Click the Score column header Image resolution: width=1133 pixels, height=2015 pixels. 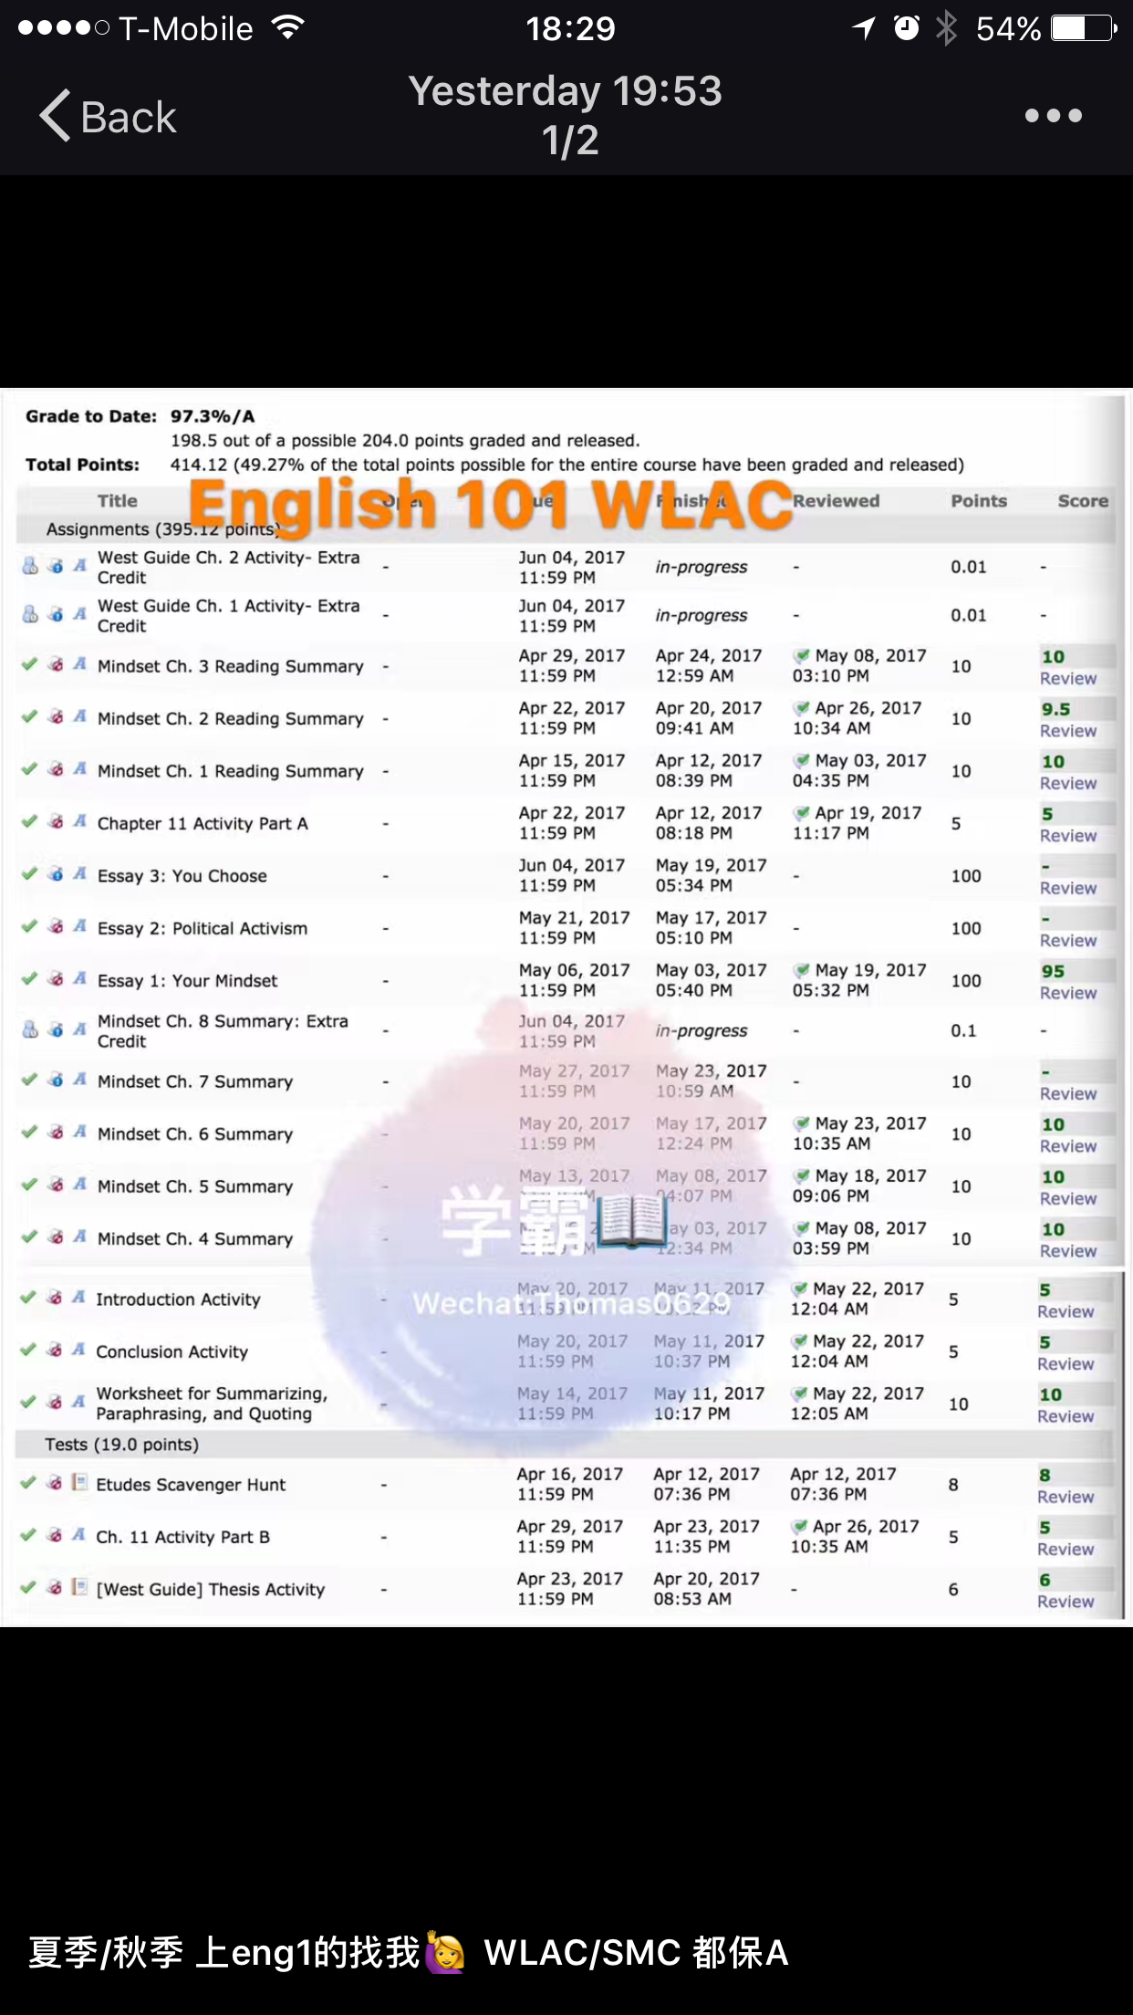coord(1083,501)
